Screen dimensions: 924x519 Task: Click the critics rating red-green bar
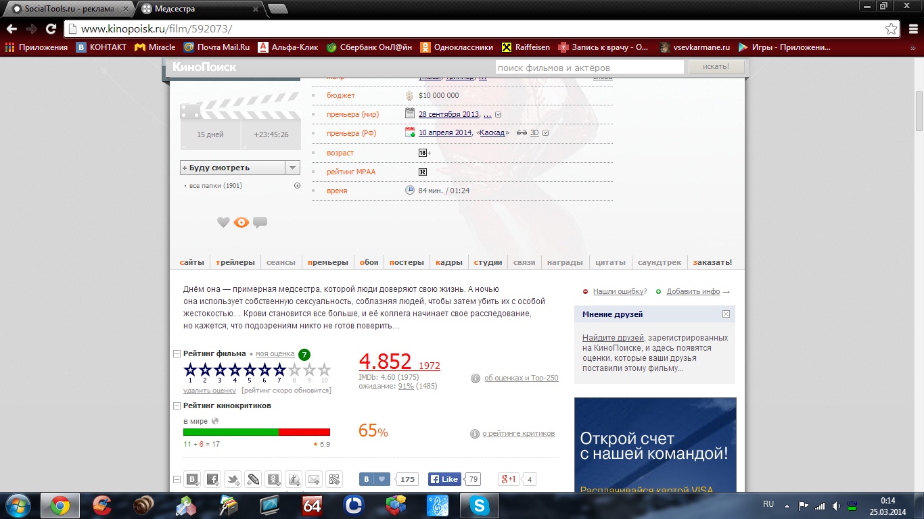256,432
